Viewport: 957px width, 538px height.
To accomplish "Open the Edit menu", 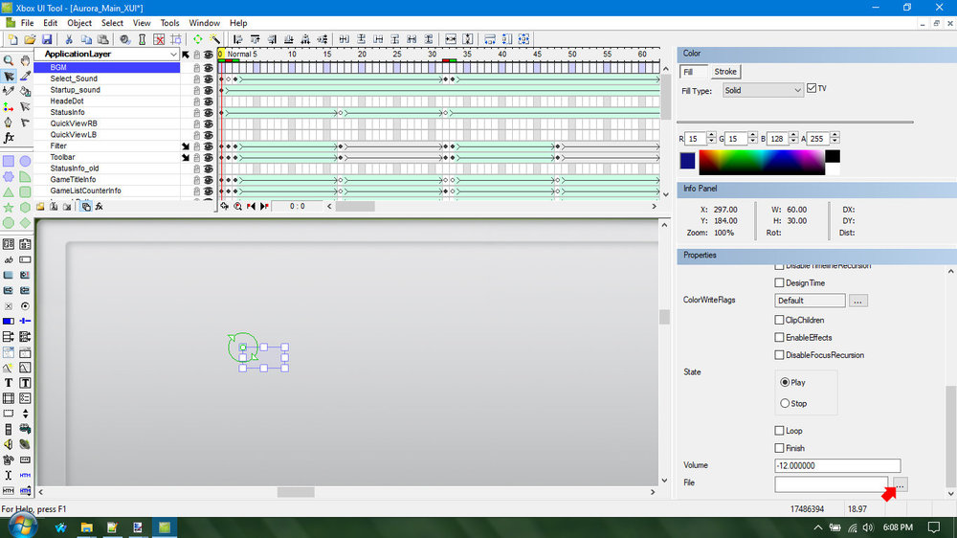I will click(50, 23).
